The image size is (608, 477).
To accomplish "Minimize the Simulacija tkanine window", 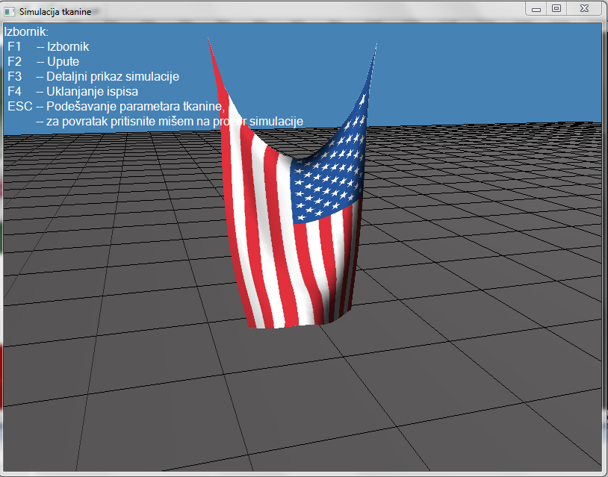I will pos(536,9).
